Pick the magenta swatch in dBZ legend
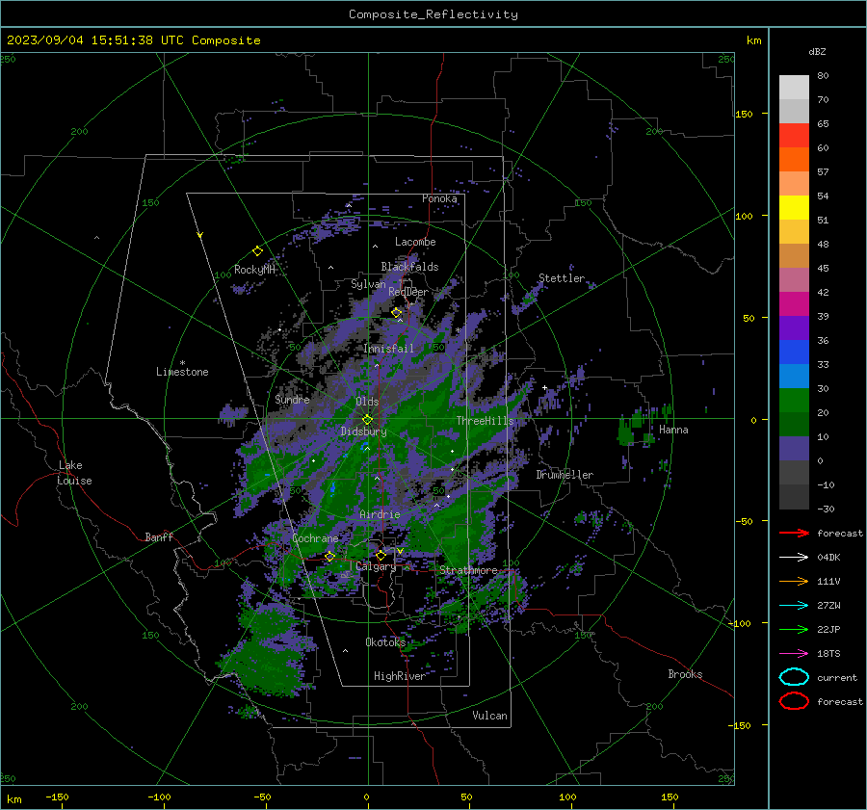Viewport: 867px width, 810px height. pos(794,304)
